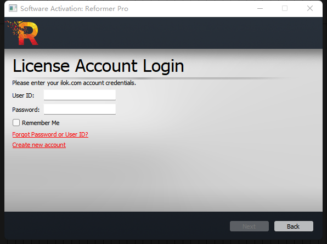Tick the Remember Me checkbox
327x244 pixels.
tap(16, 122)
